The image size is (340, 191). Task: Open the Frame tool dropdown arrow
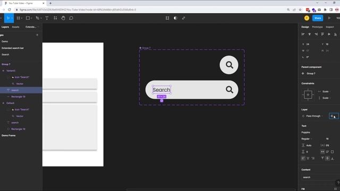pos(22,18)
